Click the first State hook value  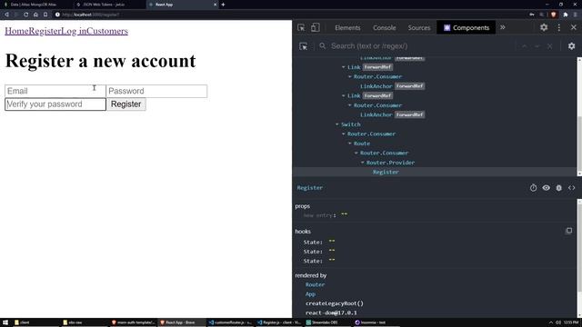(332, 242)
